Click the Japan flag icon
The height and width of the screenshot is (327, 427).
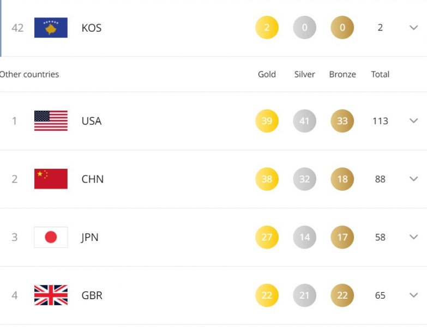tap(51, 237)
